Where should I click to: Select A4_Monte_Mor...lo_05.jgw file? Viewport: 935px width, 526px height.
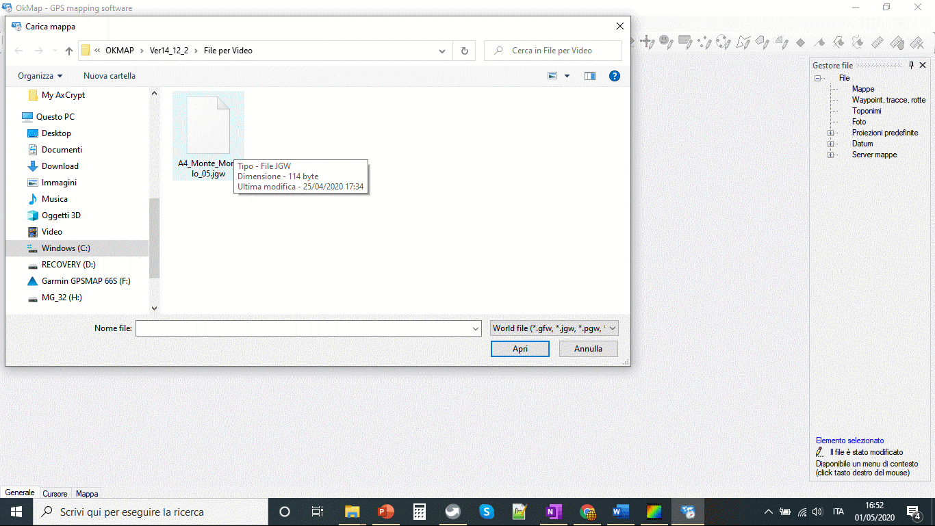(208, 136)
